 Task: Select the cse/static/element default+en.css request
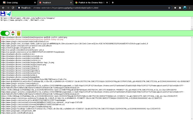pos(33,104)
